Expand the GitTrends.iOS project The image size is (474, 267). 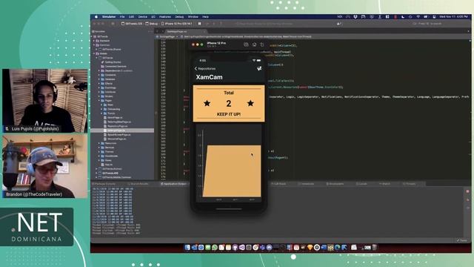(97, 173)
